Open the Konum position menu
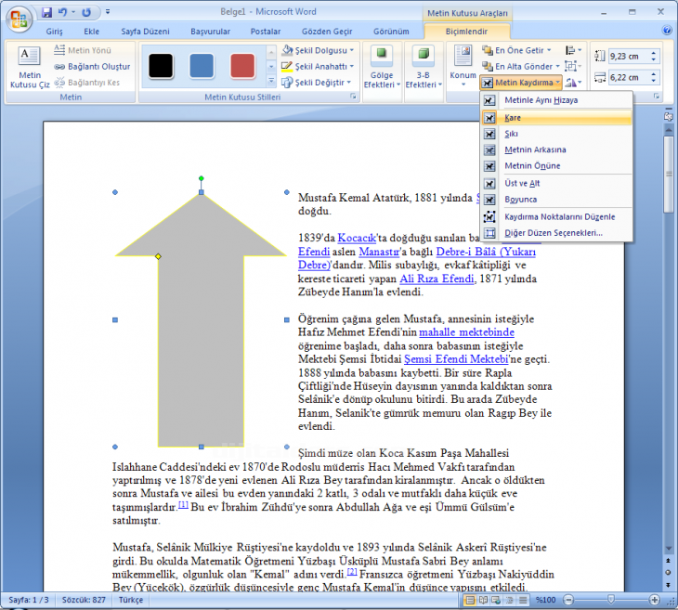 coord(463,66)
